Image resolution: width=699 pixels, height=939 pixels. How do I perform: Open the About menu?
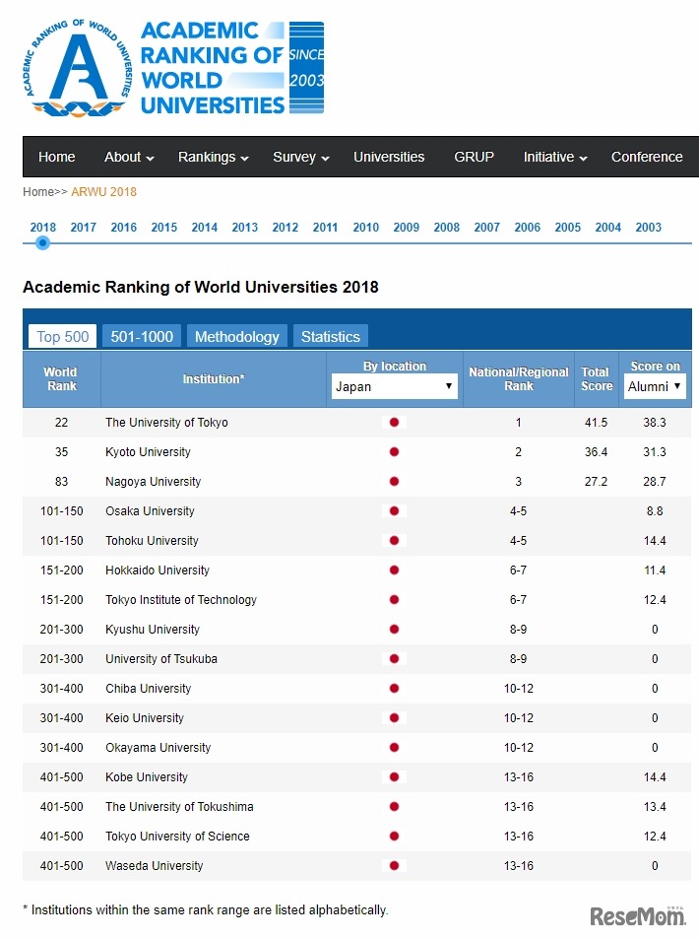click(129, 157)
